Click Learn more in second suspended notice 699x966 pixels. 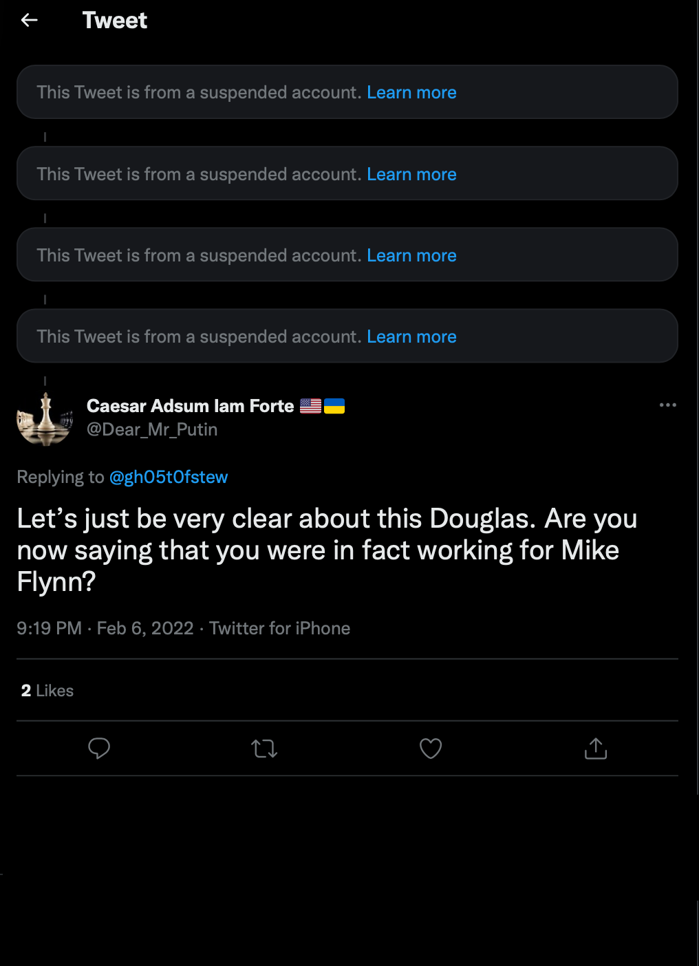[x=411, y=175]
